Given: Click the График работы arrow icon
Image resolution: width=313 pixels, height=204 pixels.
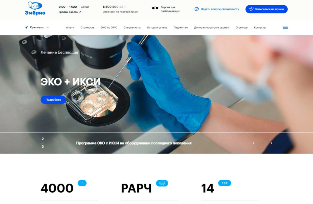Looking at the screenshot, I should [80, 12].
